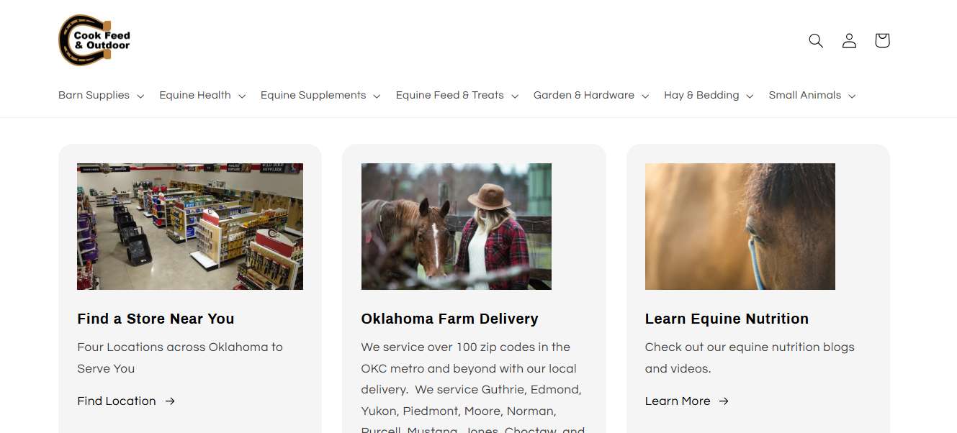Select the woman with horse photo

457,227
